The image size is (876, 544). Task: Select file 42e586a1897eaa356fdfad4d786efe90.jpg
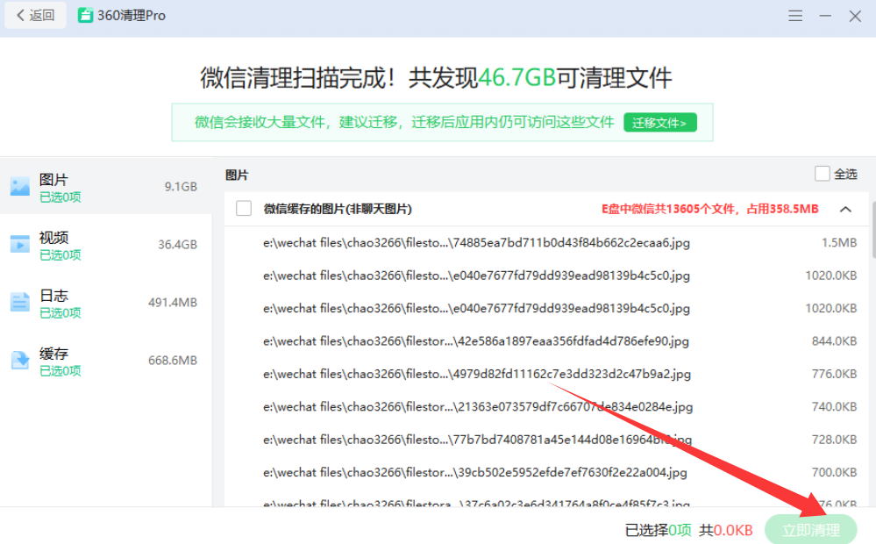(x=476, y=341)
